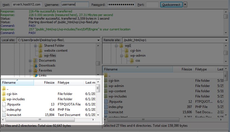Sort remote files by Filesize column

183,69
